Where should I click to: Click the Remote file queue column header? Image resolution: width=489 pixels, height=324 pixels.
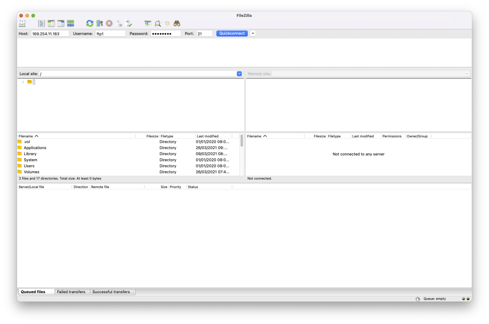[117, 187]
